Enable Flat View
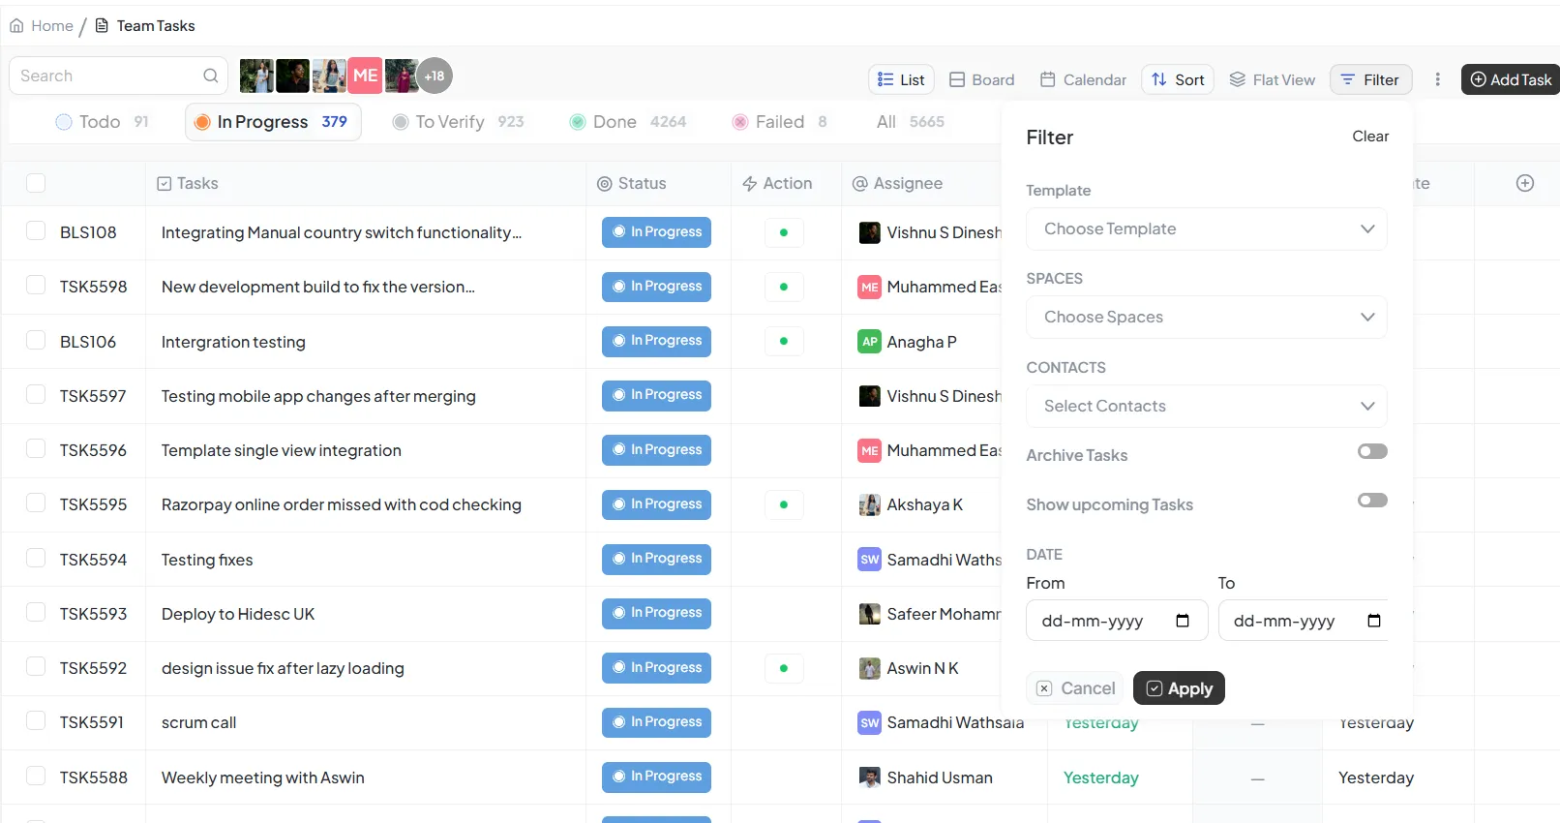The image size is (1560, 823). pos(1272,79)
